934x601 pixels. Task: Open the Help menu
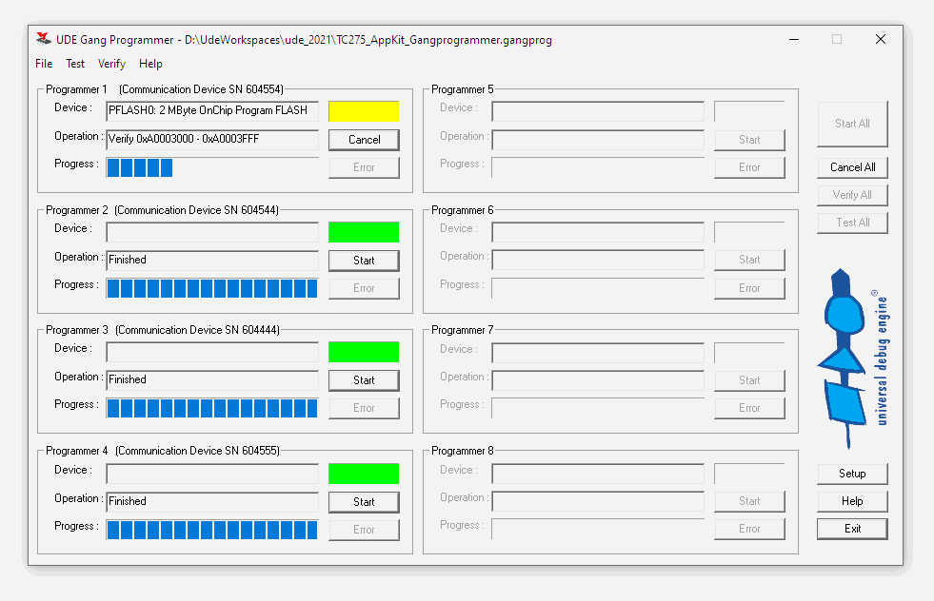(150, 64)
